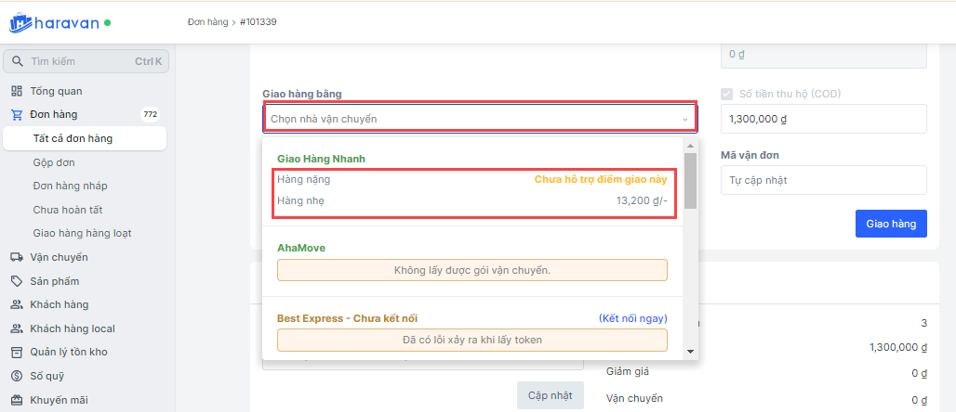The height and width of the screenshot is (412, 956).
Task: Click the carrier list scroll up arrow
Action: pyautogui.click(x=690, y=146)
